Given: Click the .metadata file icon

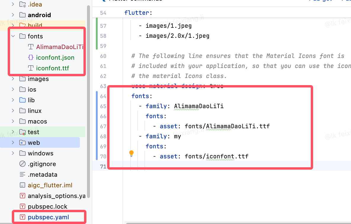Looking at the screenshot, I should tap(22, 174).
